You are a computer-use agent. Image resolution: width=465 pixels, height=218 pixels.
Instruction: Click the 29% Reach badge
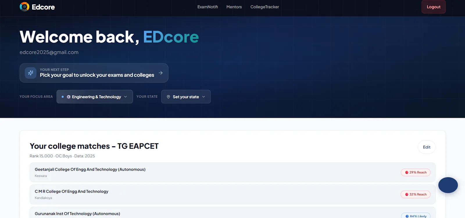(x=416, y=172)
